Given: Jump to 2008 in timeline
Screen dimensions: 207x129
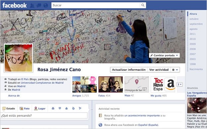Looking at the screenshot, I should point(192,49).
